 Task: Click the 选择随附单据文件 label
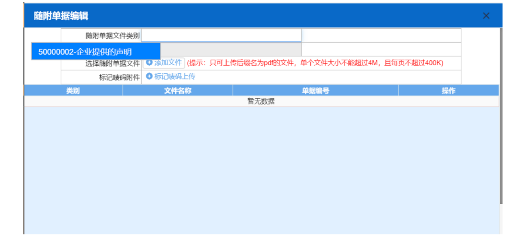112,63
